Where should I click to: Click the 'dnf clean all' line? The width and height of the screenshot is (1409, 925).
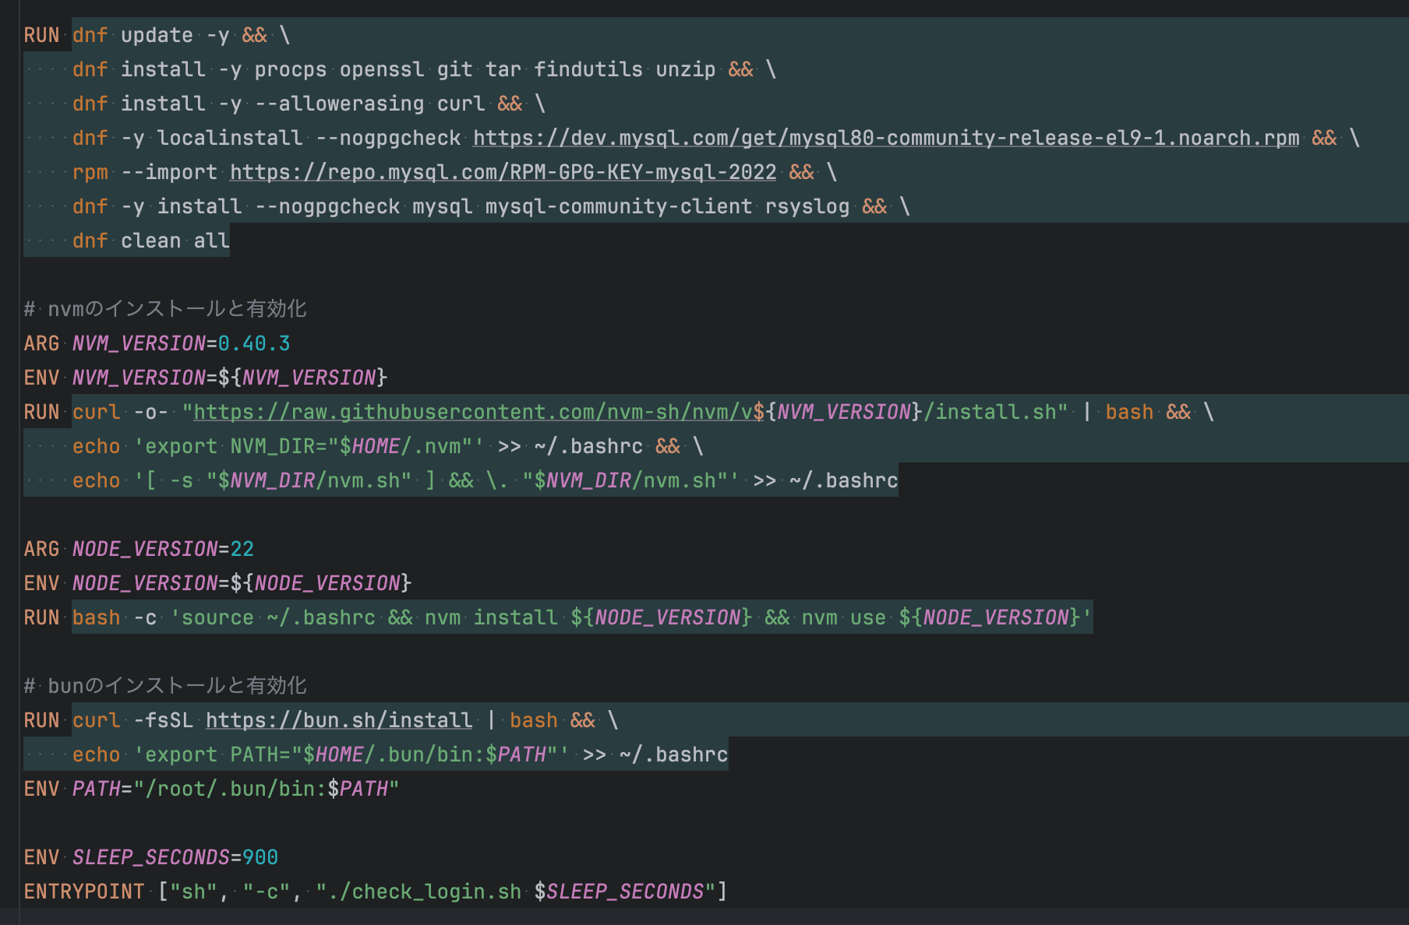151,241
